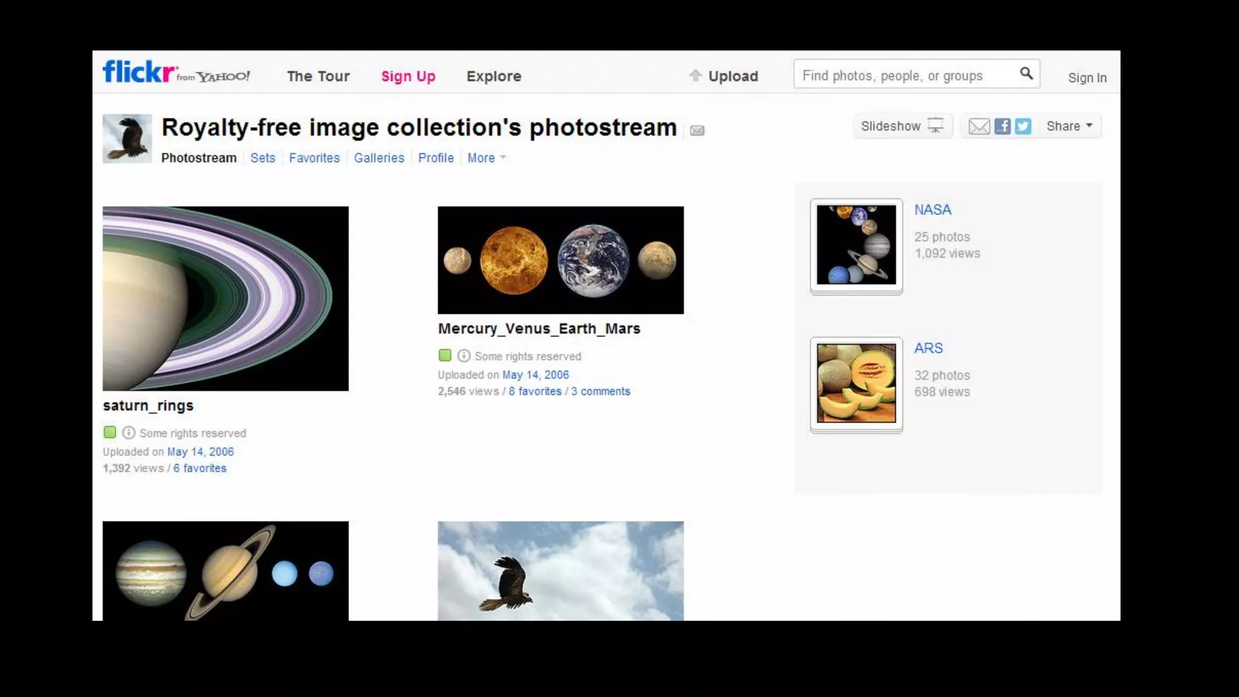This screenshot has height=697, width=1239.
Task: Click the search photos input field
Action: pyautogui.click(x=904, y=76)
